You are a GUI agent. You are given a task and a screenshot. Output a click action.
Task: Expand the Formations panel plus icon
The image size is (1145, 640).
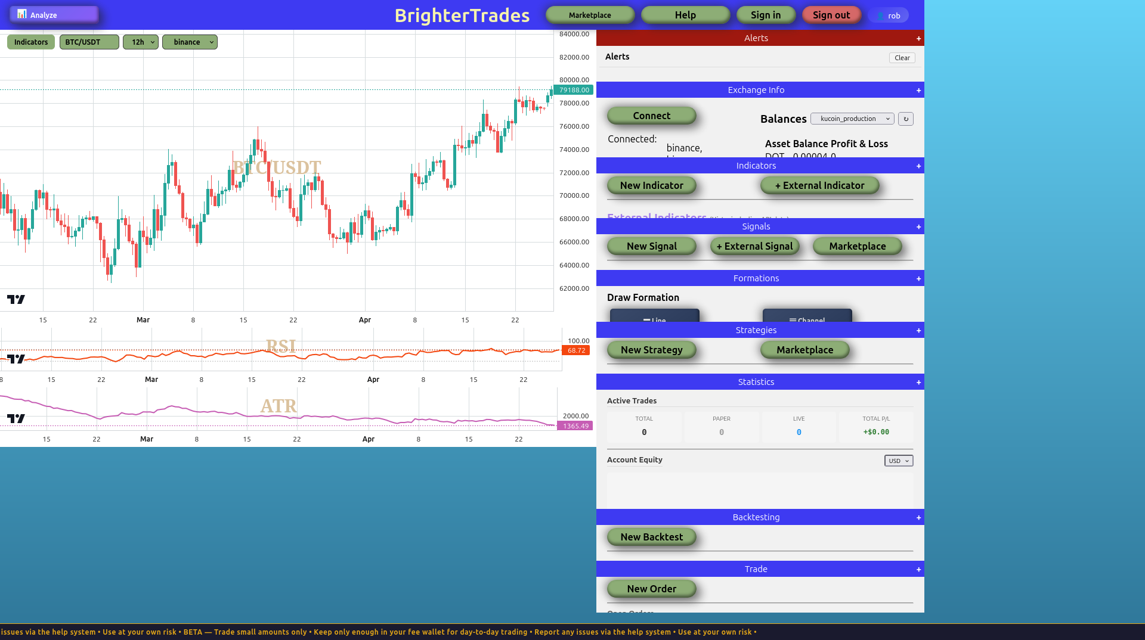918,278
